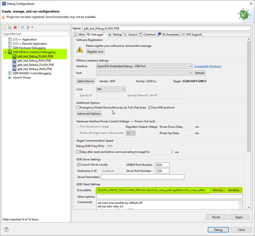This screenshot has width=255, height=236.
Task: Open the Port dropdown
Action: [144, 73]
